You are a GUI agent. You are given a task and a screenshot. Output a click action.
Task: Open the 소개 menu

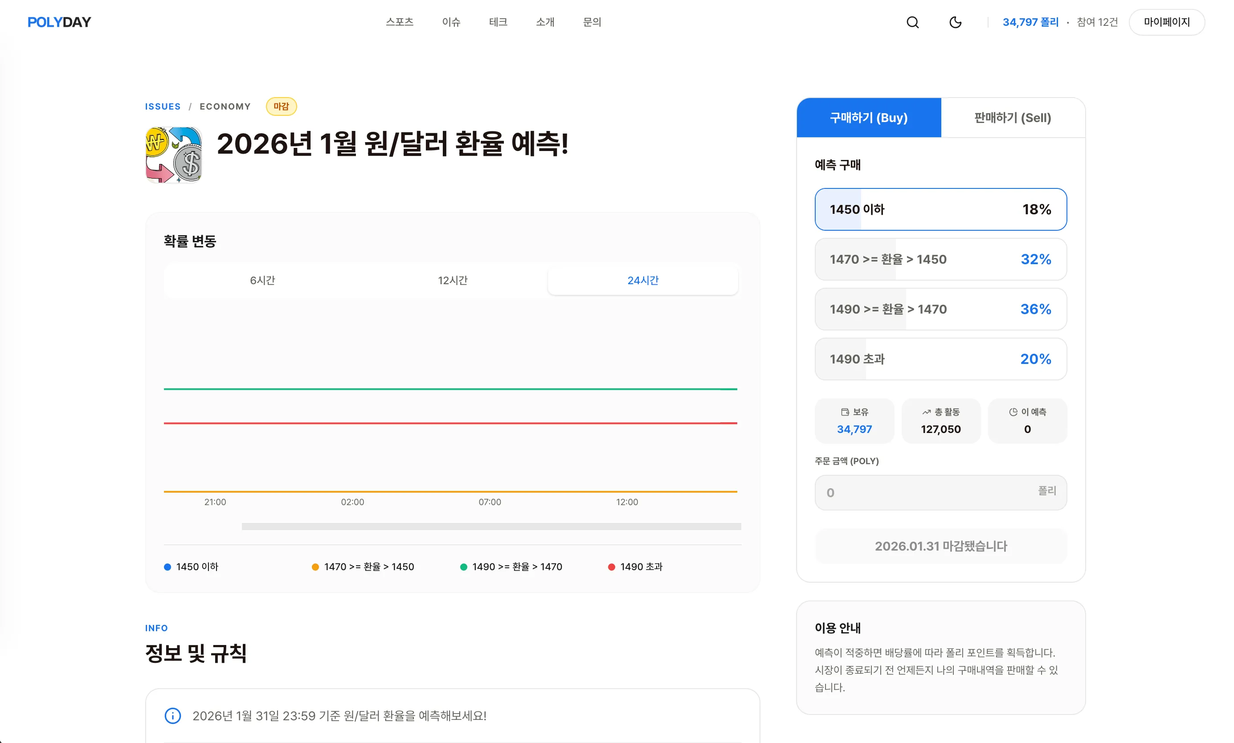pos(545,22)
